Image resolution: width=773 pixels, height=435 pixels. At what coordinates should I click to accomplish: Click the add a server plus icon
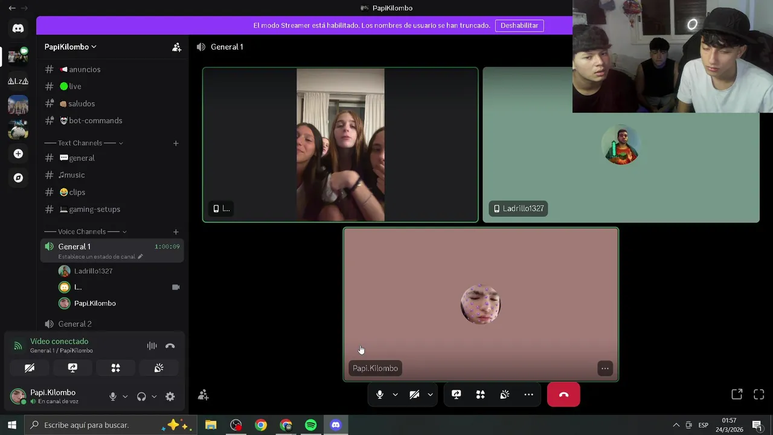pyautogui.click(x=18, y=153)
